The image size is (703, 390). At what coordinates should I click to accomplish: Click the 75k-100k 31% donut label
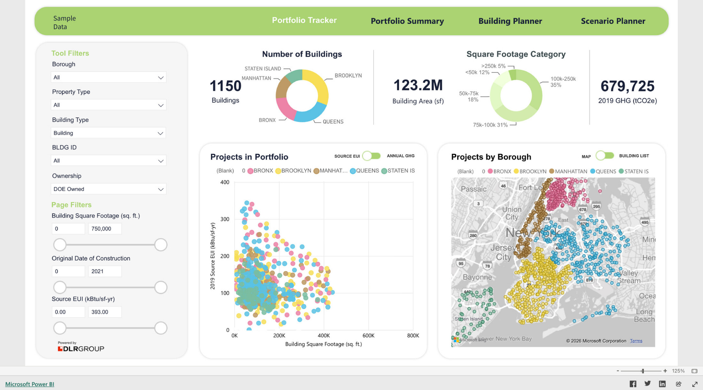pos(490,125)
